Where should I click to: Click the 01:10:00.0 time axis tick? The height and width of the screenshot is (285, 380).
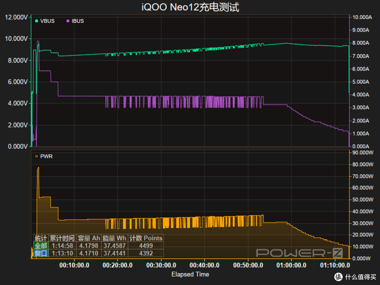tap(335, 265)
